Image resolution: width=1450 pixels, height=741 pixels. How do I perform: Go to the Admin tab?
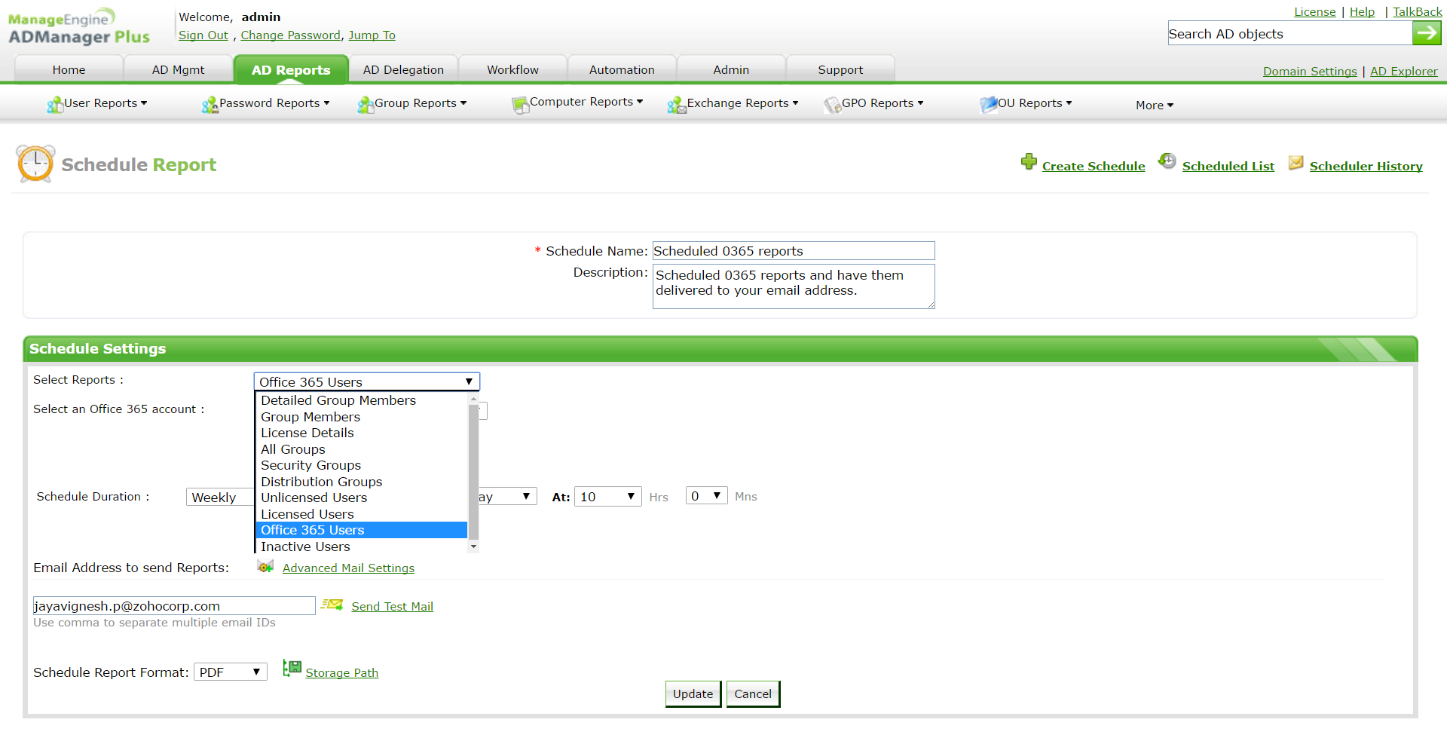pos(731,70)
